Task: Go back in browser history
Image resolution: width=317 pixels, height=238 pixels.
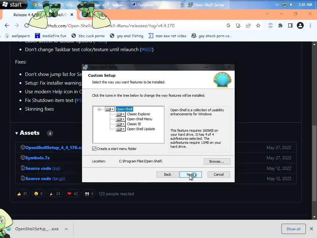Action: (x=7, y=25)
